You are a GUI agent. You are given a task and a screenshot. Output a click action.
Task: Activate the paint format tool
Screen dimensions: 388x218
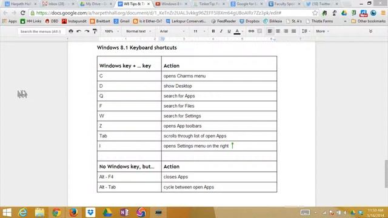click(x=95, y=31)
